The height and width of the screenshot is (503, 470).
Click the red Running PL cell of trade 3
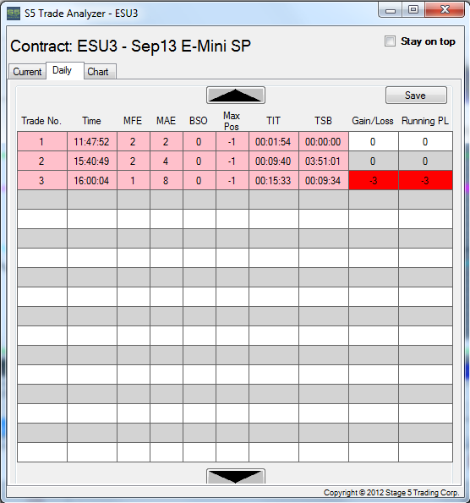pos(425,180)
